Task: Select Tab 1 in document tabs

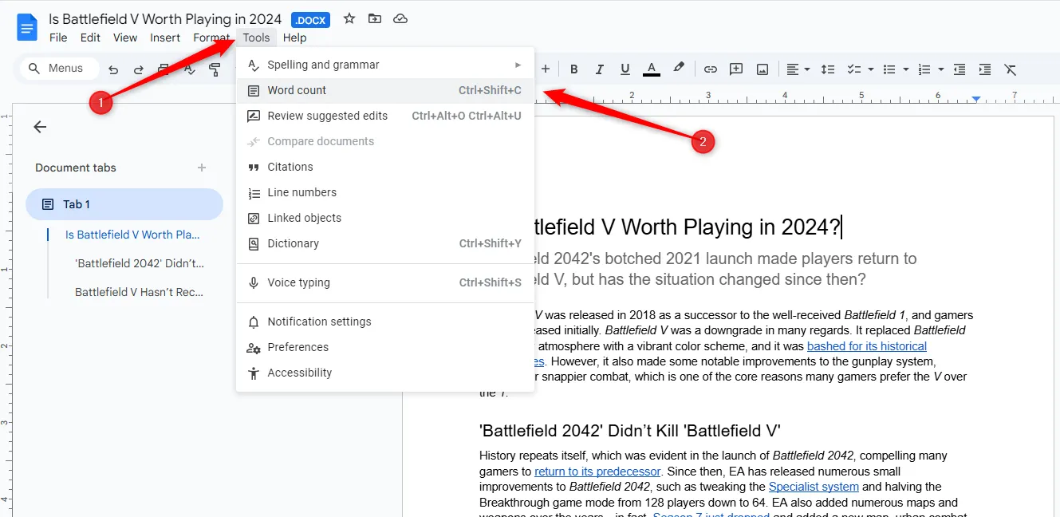Action: pyautogui.click(x=124, y=204)
